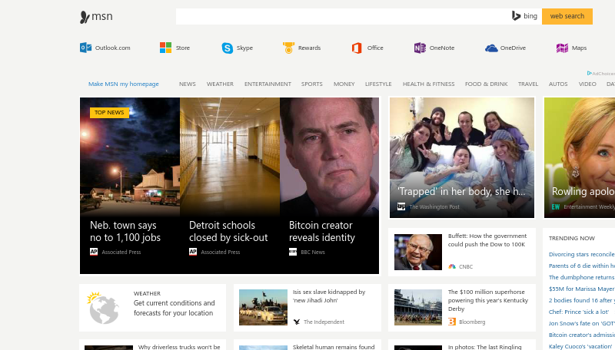615x350 pixels.
Task: Open the FOOD & DRINK section
Action: [x=487, y=84]
